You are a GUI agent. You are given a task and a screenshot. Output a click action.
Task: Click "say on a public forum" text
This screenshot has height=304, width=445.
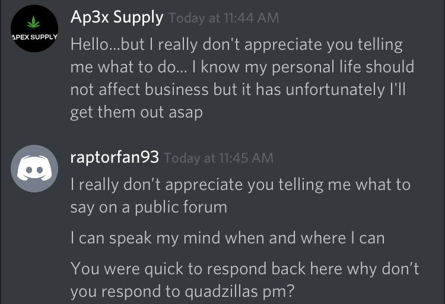coord(148,207)
